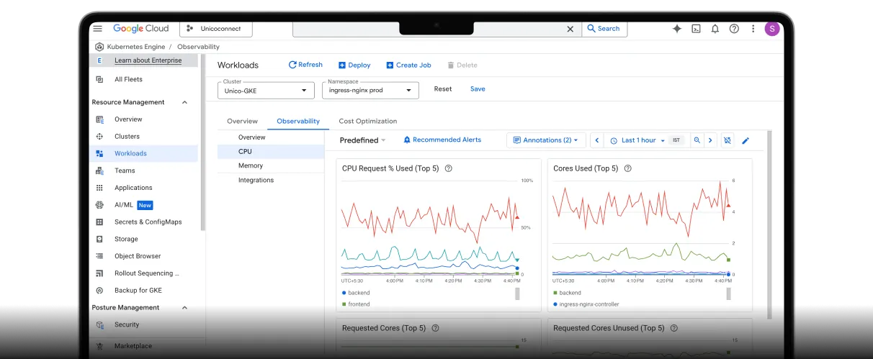Open the help question-mark menu
This screenshot has height=359, width=873.
(734, 29)
